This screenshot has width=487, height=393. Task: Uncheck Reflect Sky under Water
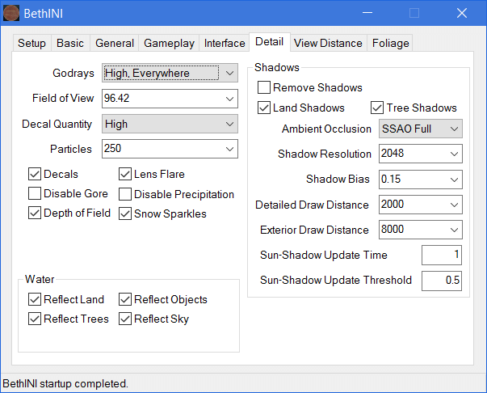(125, 319)
